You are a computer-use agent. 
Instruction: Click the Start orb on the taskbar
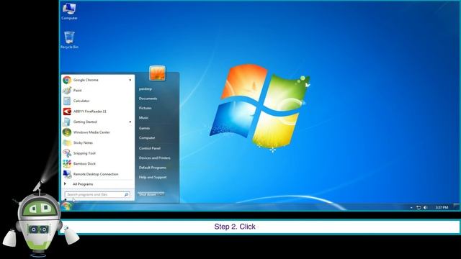point(67,206)
